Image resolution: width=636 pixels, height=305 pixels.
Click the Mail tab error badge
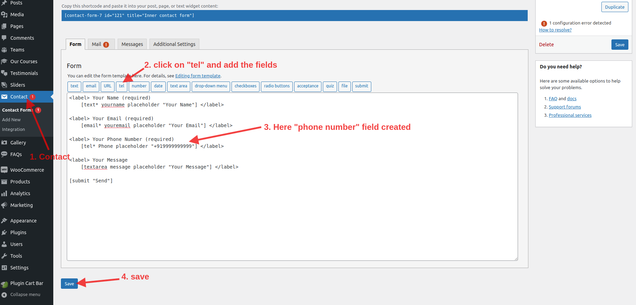click(x=106, y=45)
